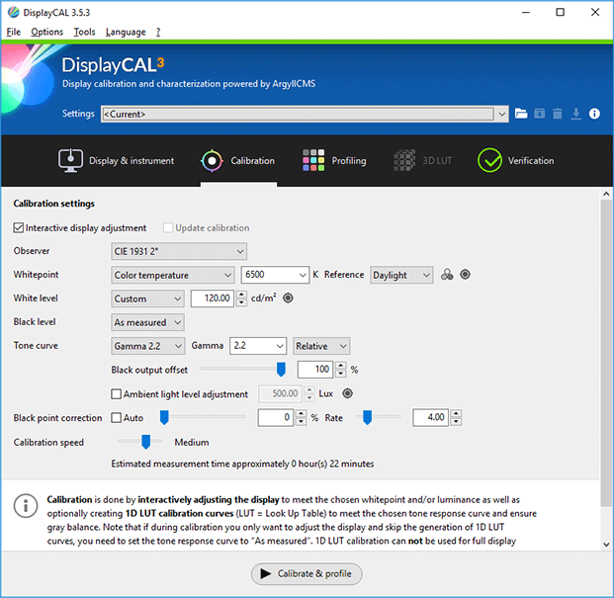This screenshot has width=614, height=598.
Task: Click the Calibration color ring icon
Action: click(x=212, y=160)
